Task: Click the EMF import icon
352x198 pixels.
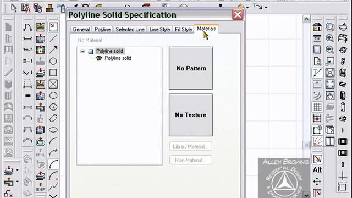Action: [x=41, y=187]
